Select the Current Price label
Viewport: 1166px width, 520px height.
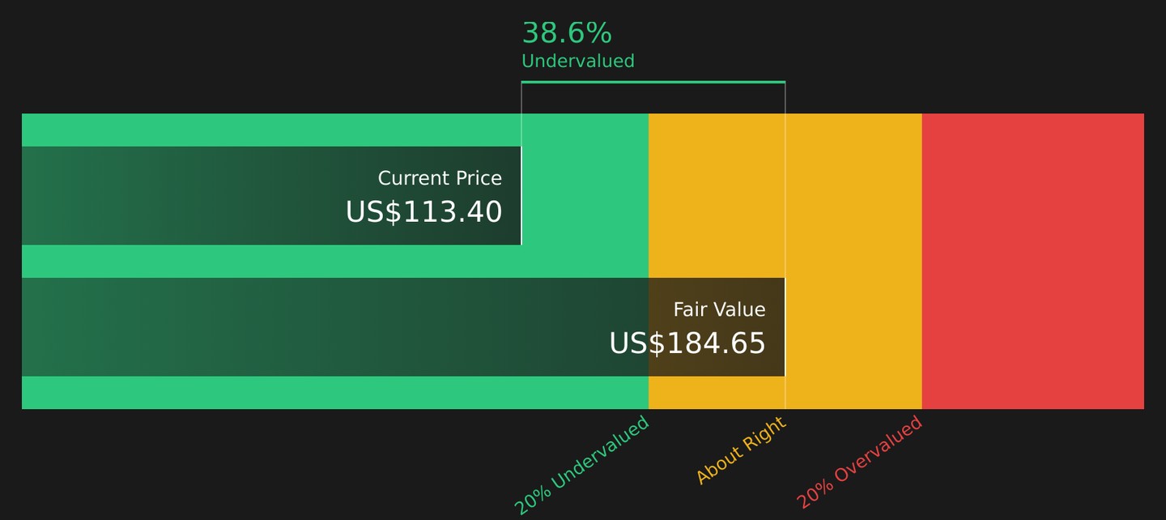click(440, 178)
